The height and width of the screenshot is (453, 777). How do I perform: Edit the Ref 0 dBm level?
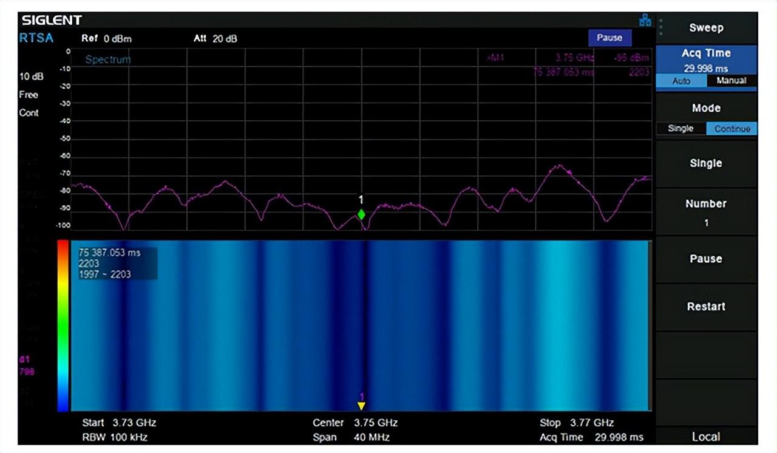(107, 39)
